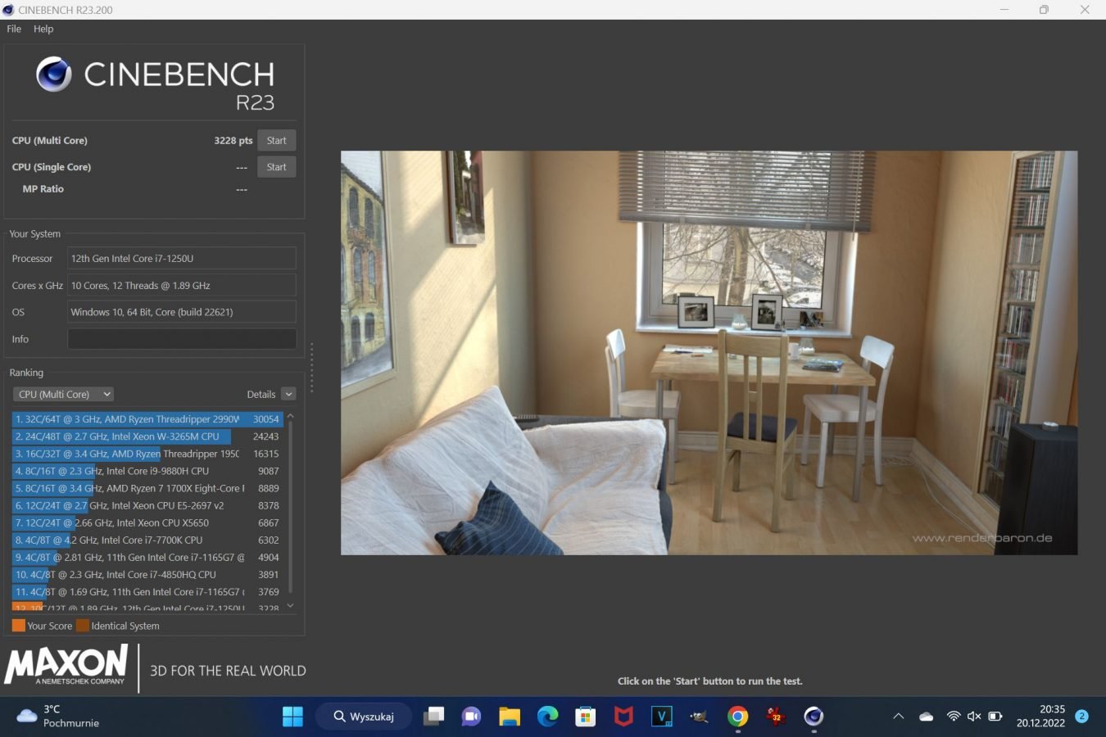The height and width of the screenshot is (737, 1106).
Task: Click the Cores x GHz field
Action: pos(181,286)
